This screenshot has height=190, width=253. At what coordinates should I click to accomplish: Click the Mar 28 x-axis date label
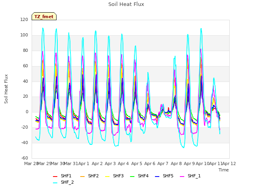pos(31,163)
